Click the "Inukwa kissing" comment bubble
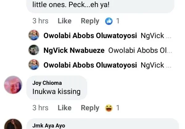This screenshot has height=129, width=185. coord(56,91)
